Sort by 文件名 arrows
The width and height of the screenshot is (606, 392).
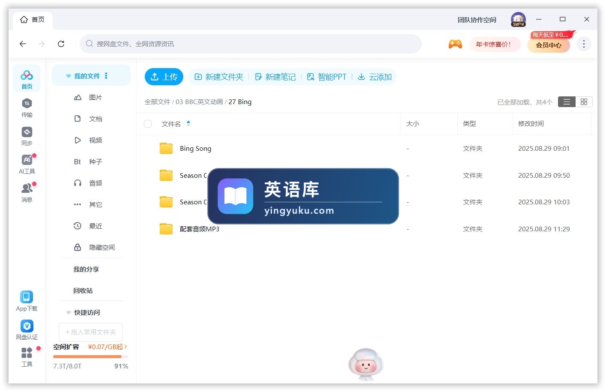tap(188, 123)
